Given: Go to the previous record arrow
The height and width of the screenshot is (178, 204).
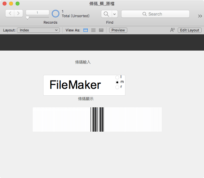Looking at the screenshot, I should 10,13.
